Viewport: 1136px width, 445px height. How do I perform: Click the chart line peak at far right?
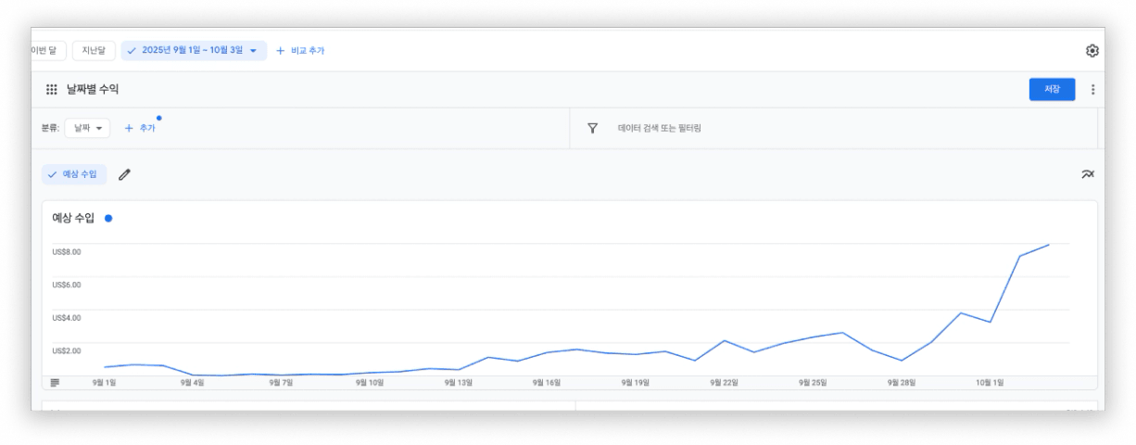(x=1048, y=245)
